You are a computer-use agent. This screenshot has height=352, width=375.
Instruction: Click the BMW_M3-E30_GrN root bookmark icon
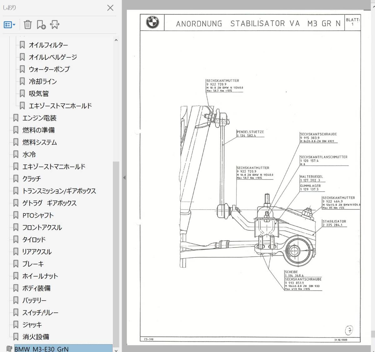(x=9, y=349)
